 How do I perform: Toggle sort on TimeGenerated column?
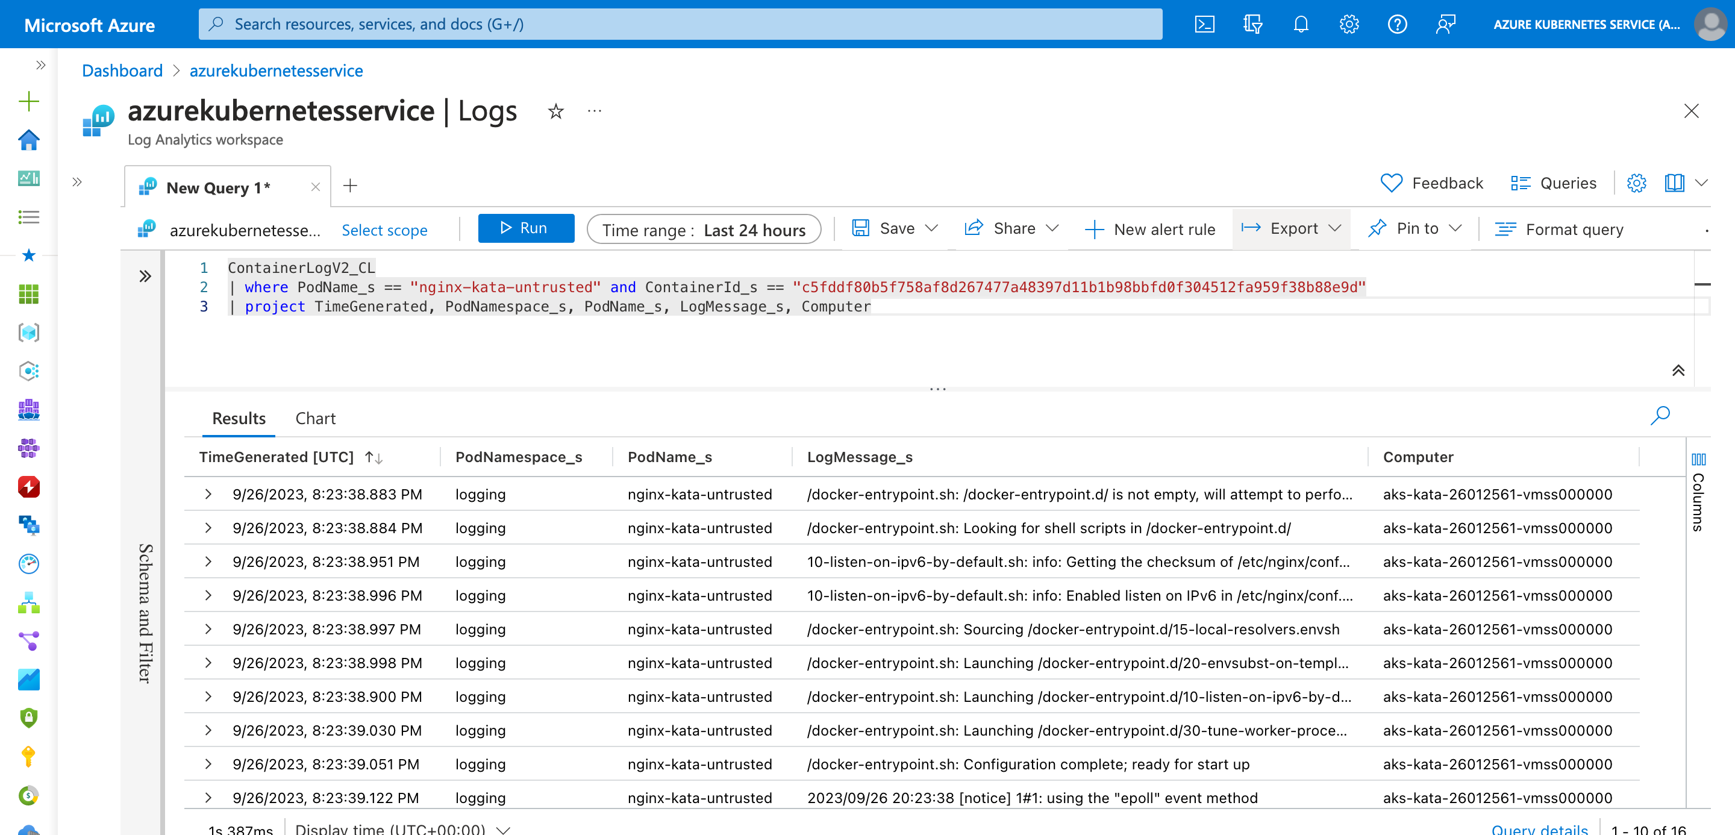point(374,458)
